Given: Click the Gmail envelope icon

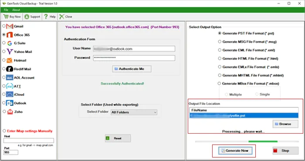Looking at the screenshot, I should click(10, 26).
